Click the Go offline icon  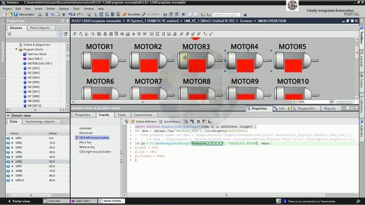click(x=151, y=14)
